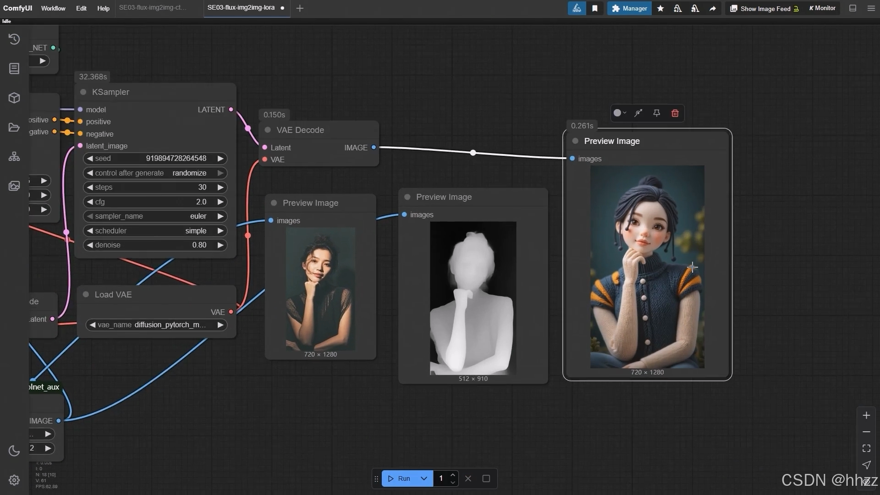Open the queue history sidebar icon
880x495 pixels.
tap(14, 39)
